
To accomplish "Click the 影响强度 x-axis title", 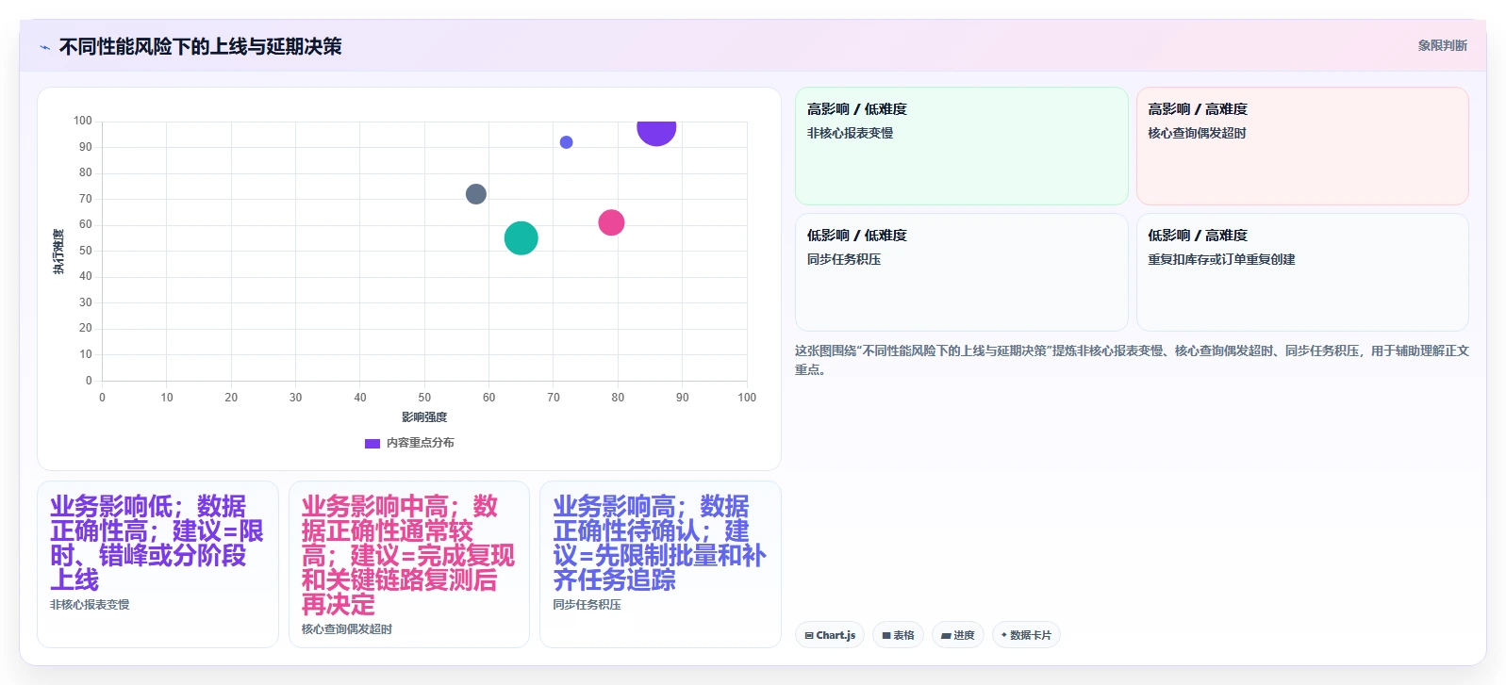I will coord(424,417).
